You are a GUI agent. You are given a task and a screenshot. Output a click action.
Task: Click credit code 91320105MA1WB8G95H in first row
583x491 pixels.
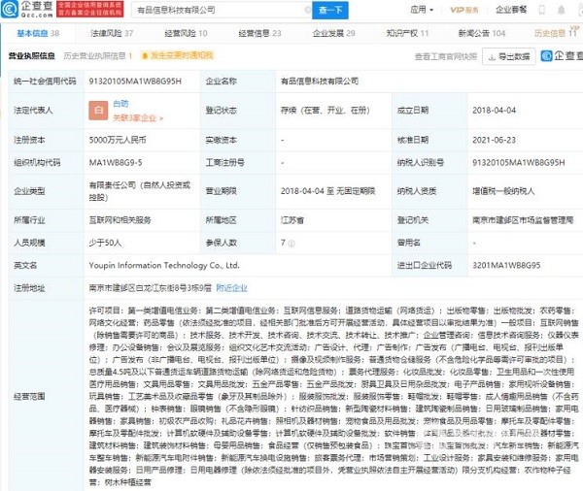click(135, 82)
